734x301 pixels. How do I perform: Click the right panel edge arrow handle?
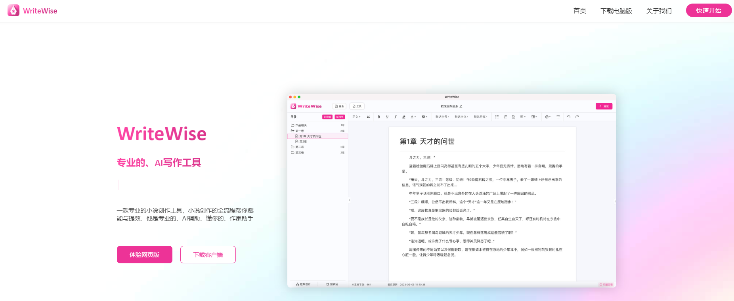615,201
